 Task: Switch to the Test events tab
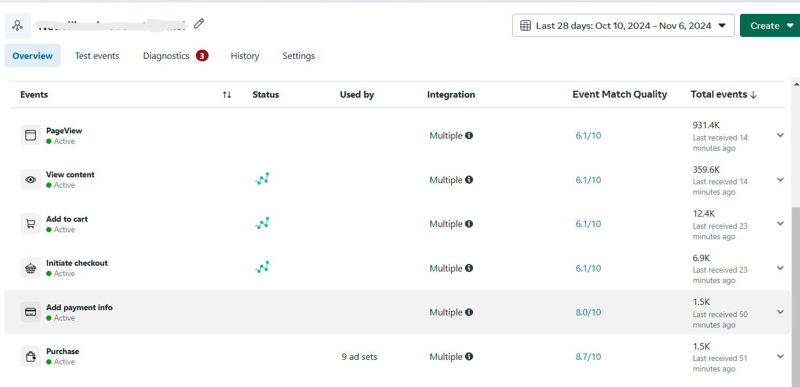click(x=97, y=55)
